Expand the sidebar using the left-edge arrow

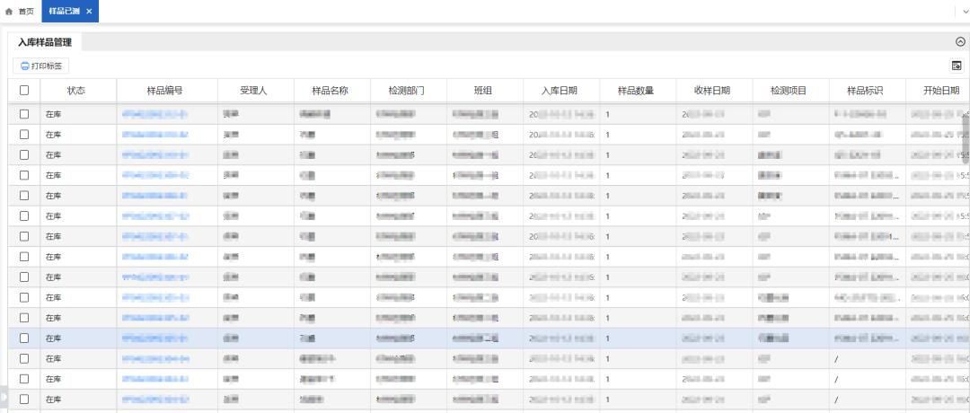pos(4,395)
